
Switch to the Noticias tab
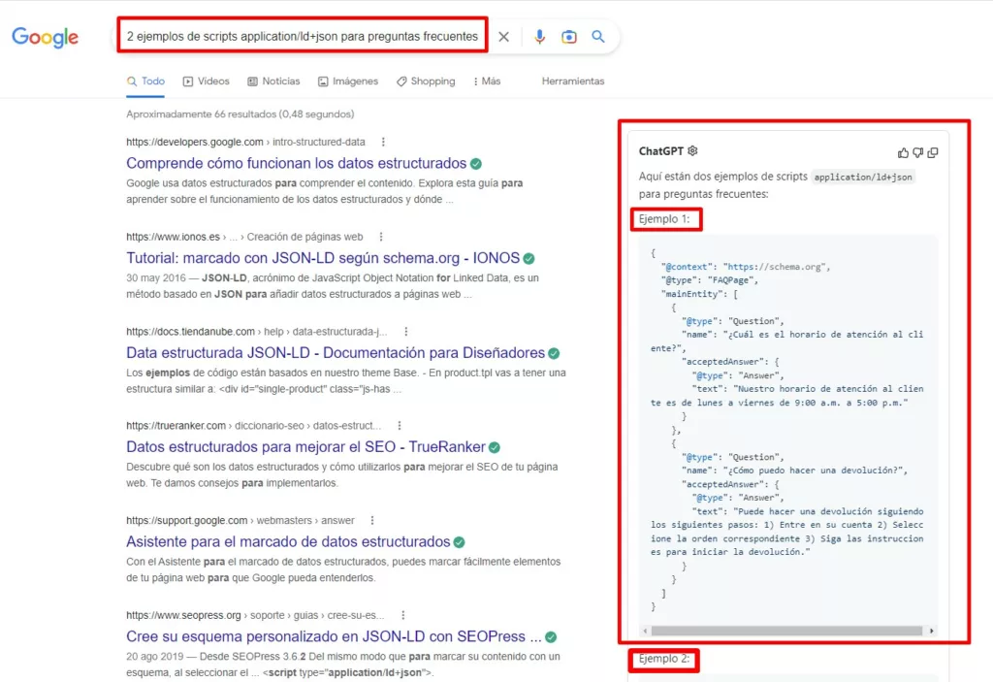point(273,81)
